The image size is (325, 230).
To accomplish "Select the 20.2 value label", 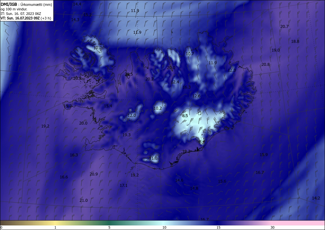I will (x=149, y=79).
